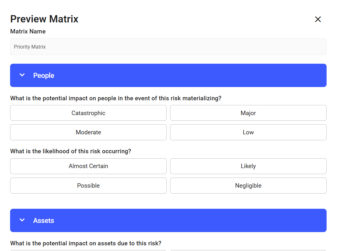Click the people impact question text

point(116,98)
